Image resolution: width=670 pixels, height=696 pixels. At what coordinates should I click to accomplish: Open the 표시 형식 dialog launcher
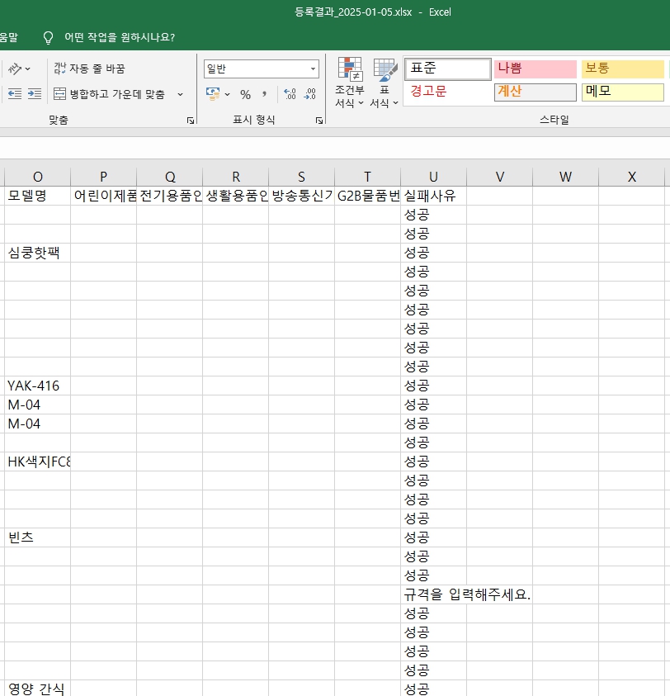click(318, 121)
